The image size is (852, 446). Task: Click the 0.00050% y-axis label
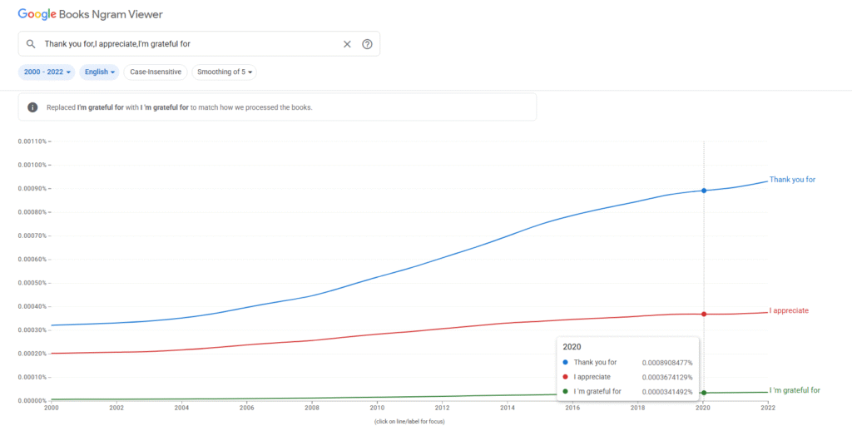click(32, 283)
